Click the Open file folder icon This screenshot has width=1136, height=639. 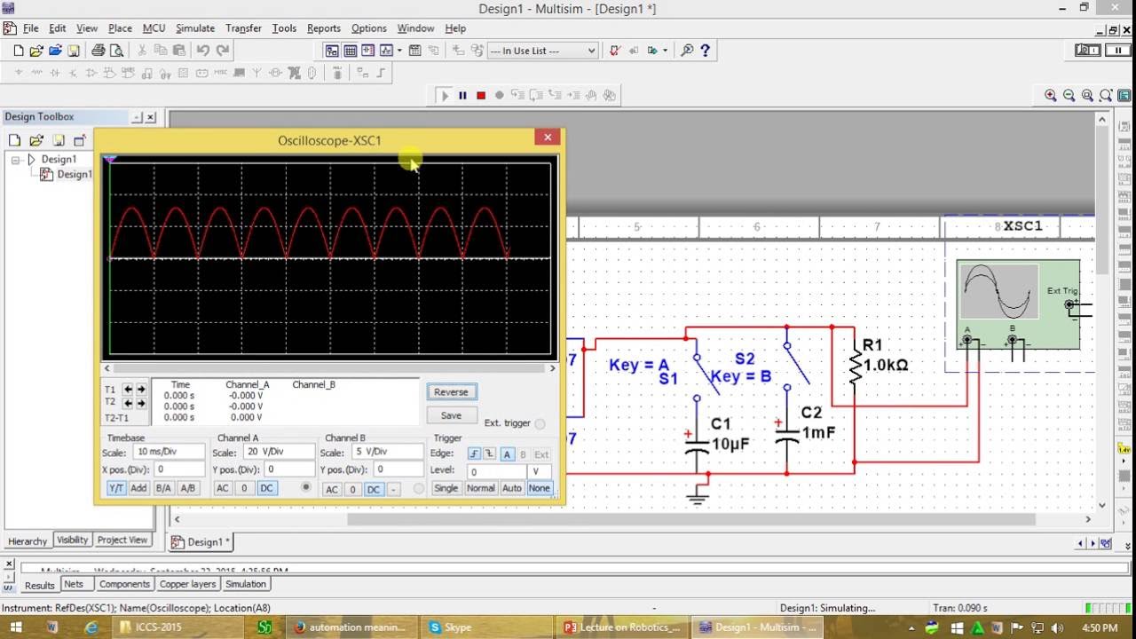click(36, 51)
